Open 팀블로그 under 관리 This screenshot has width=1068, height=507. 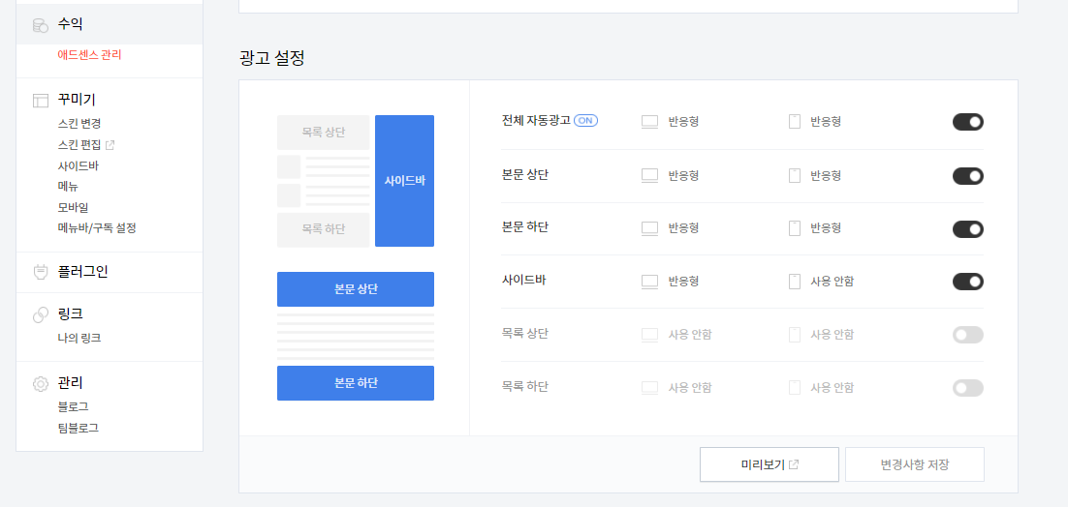click(79, 429)
